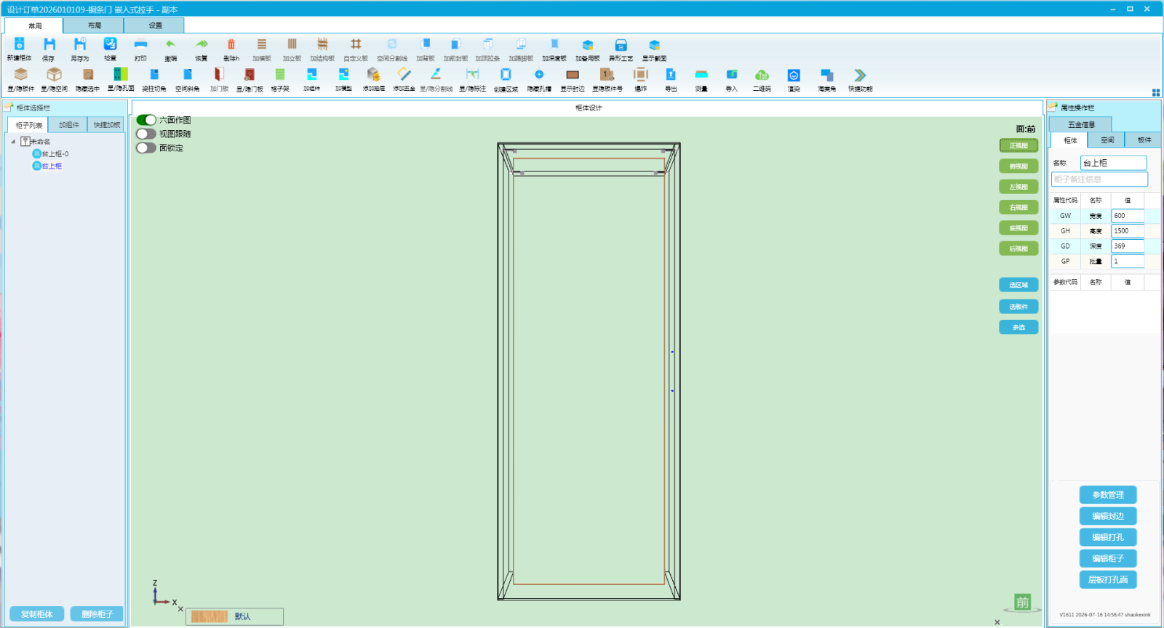
Task: Click the 加前封板 icon
Action: point(455,44)
